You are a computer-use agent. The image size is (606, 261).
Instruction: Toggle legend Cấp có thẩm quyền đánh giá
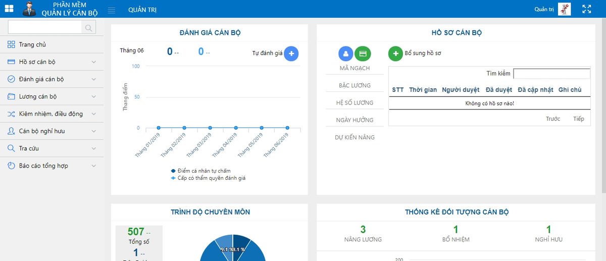click(209, 178)
